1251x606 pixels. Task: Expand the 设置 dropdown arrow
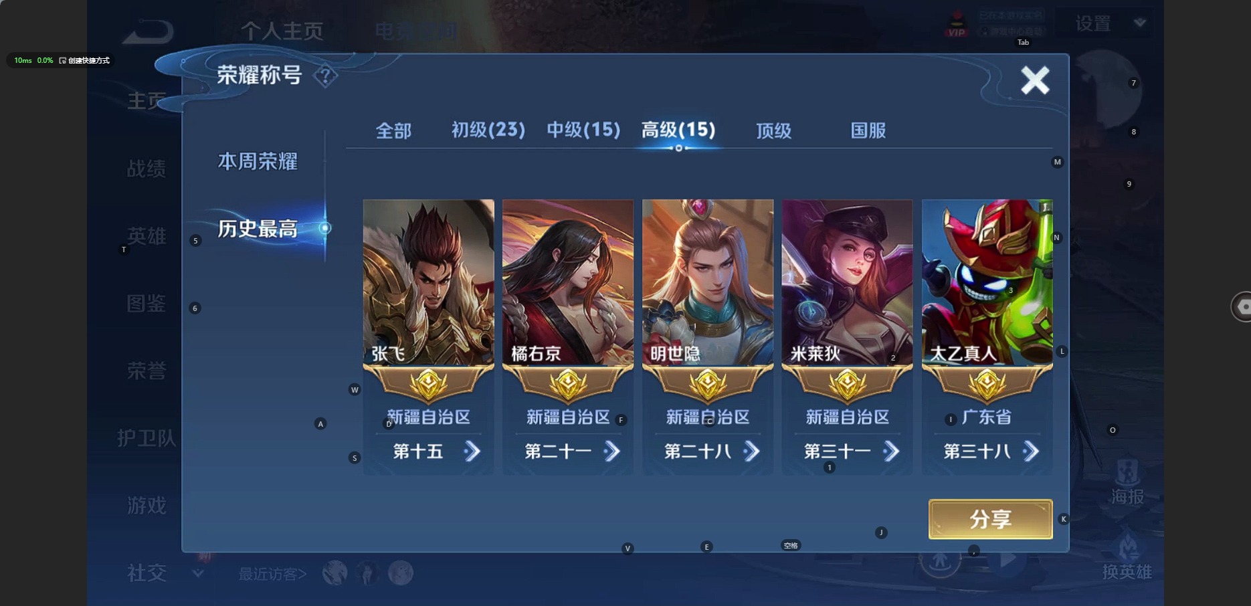(x=1140, y=23)
